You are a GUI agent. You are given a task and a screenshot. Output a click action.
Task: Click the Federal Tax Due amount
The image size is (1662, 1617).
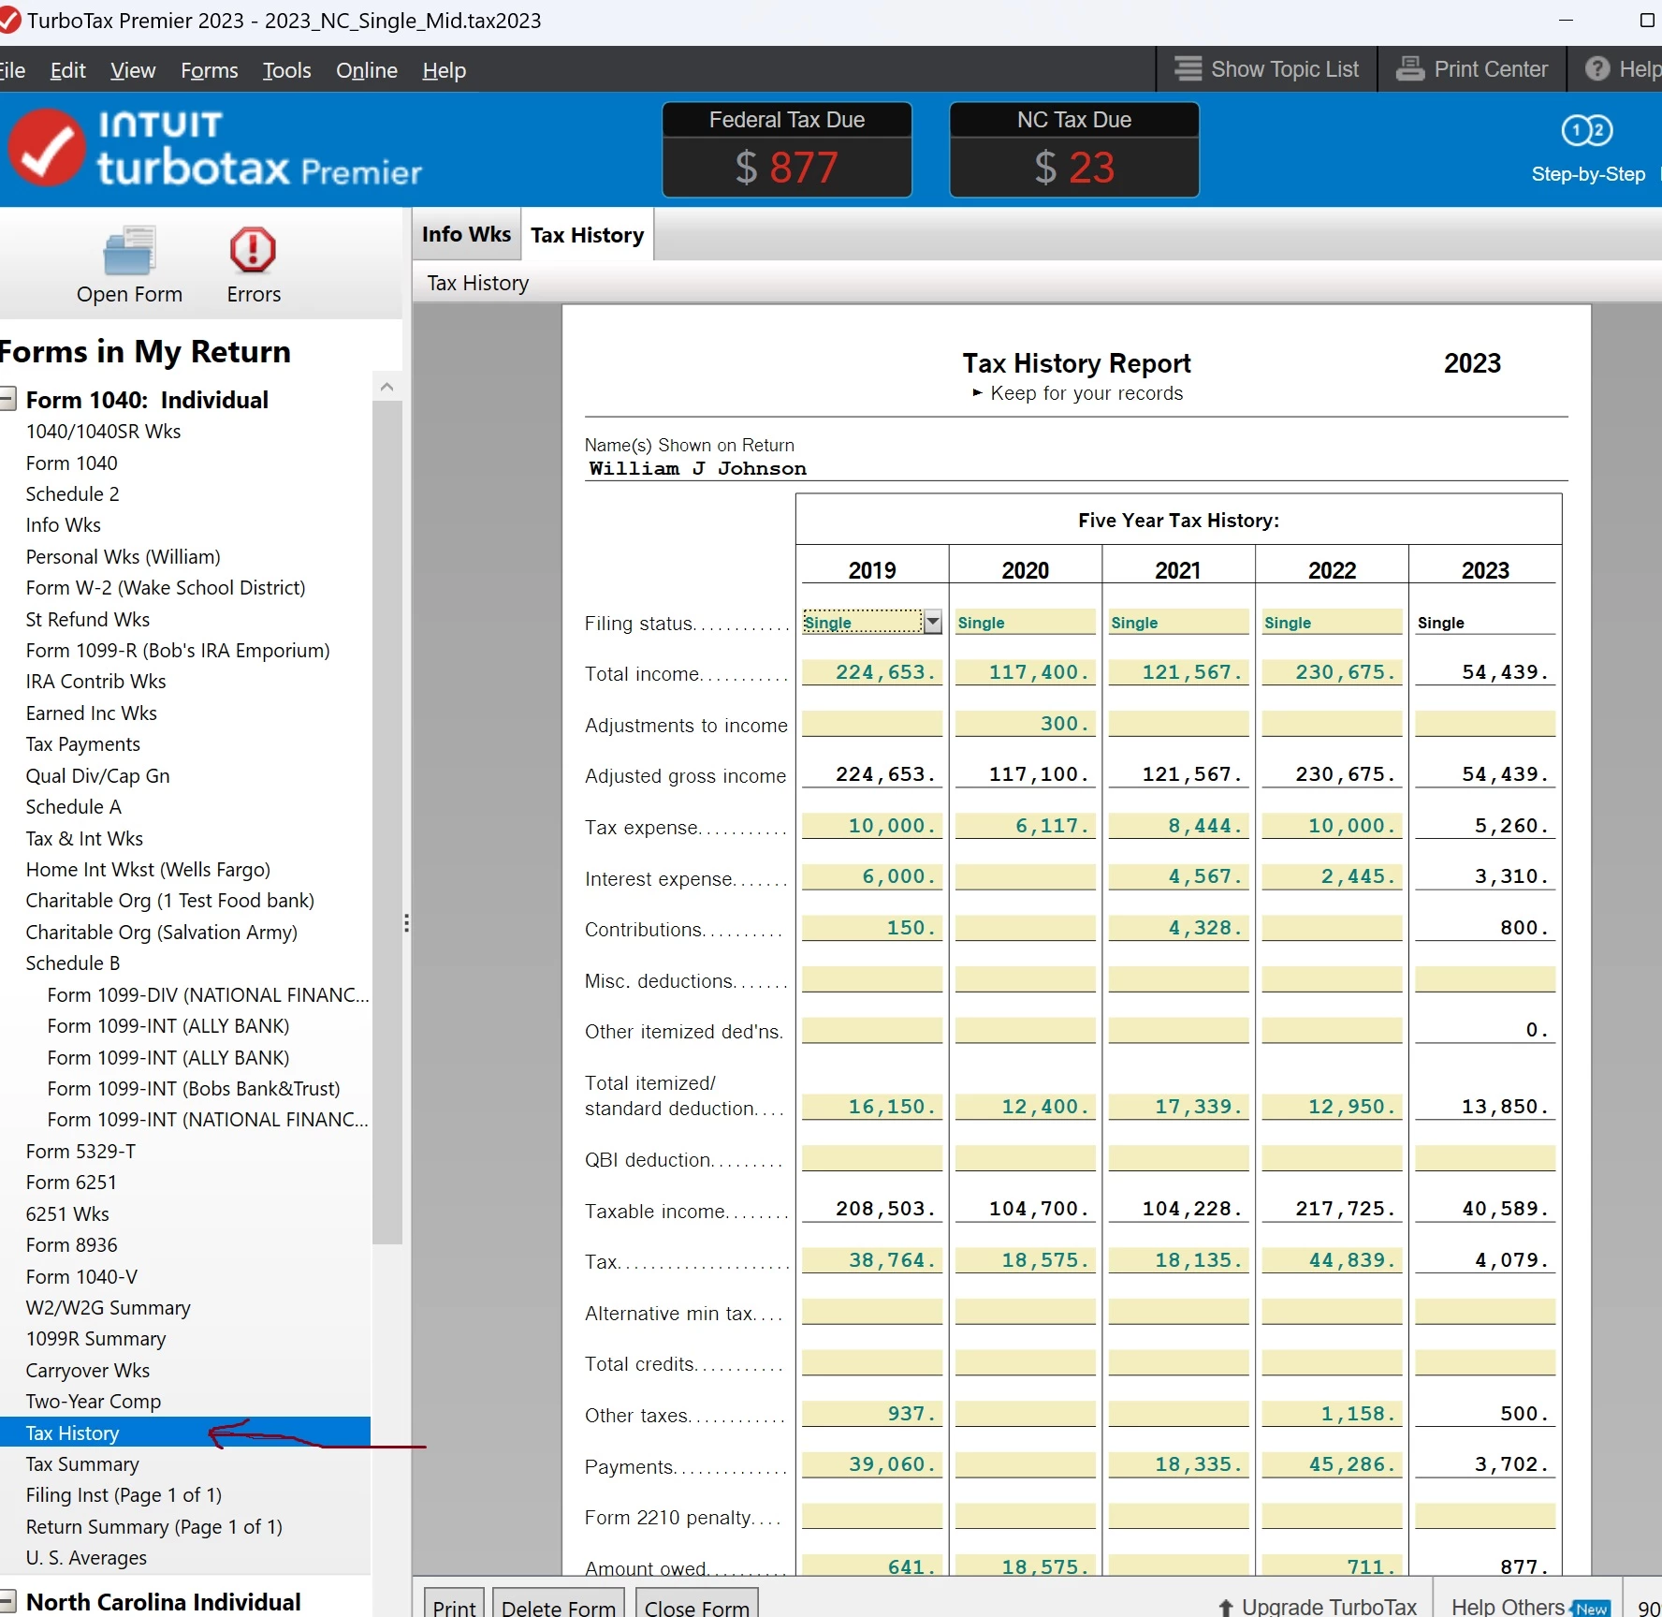point(787,168)
